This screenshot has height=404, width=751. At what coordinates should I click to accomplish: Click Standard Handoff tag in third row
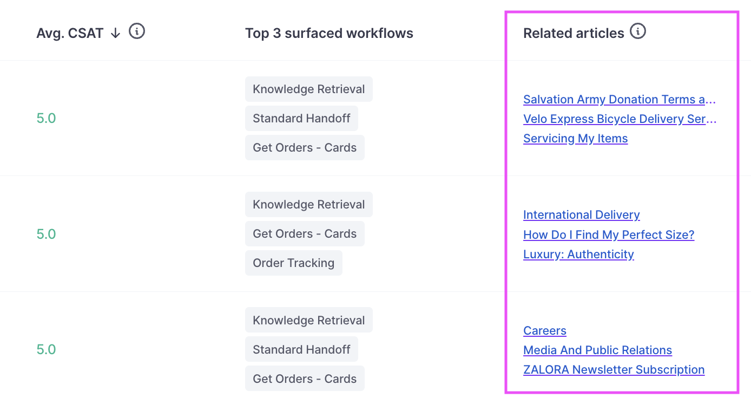[x=301, y=349]
